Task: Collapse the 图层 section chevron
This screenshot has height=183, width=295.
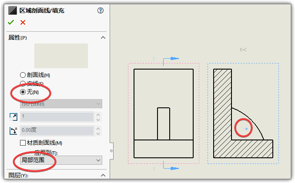Action: coord(103,175)
